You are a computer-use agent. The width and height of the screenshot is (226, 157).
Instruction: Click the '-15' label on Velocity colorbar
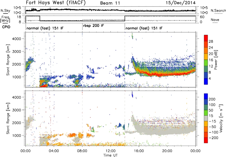coord(212,121)
